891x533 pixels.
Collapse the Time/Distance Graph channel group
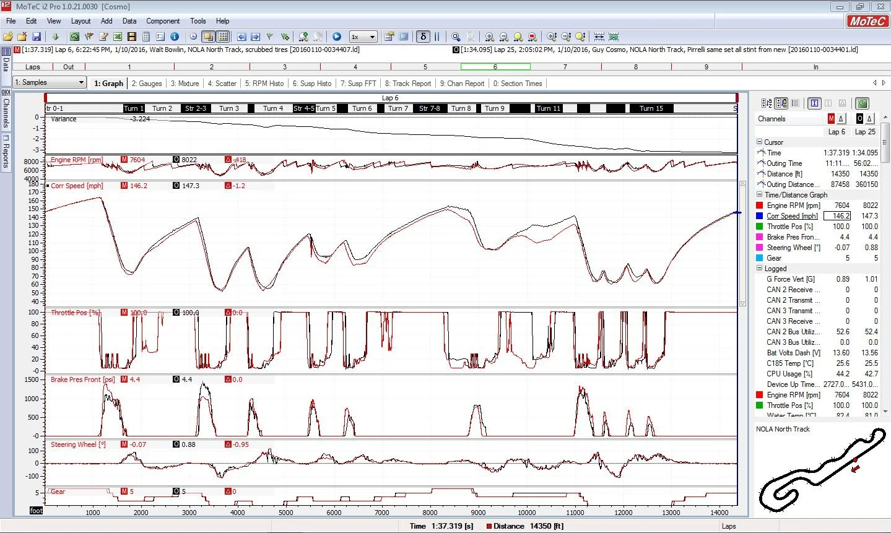[759, 194]
